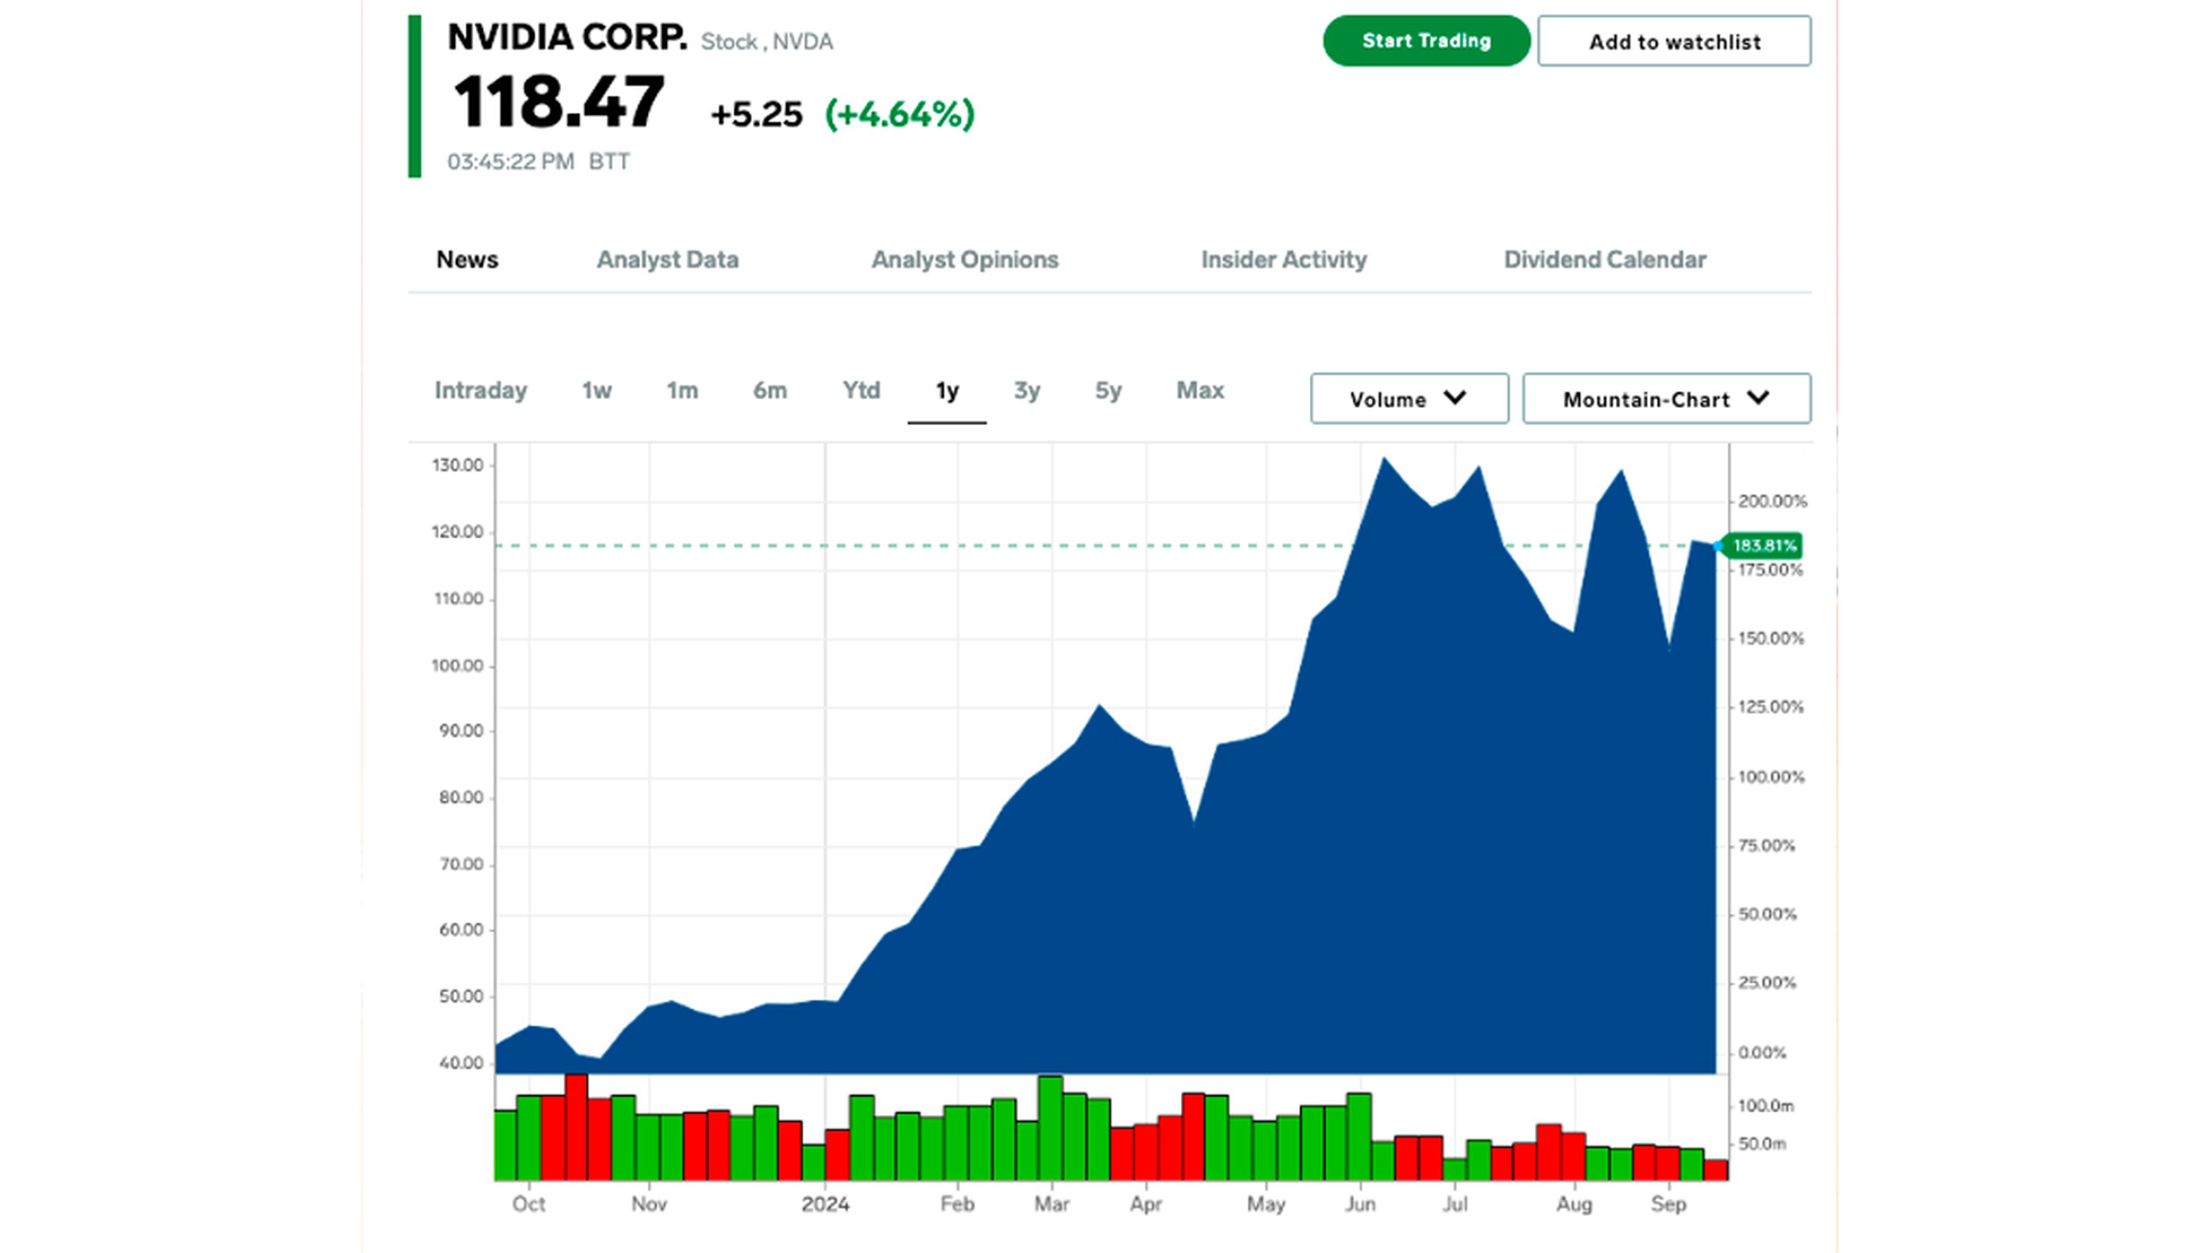This screenshot has width=2201, height=1253.
Task: Expand the Volume dropdown
Action: [x=1409, y=398]
